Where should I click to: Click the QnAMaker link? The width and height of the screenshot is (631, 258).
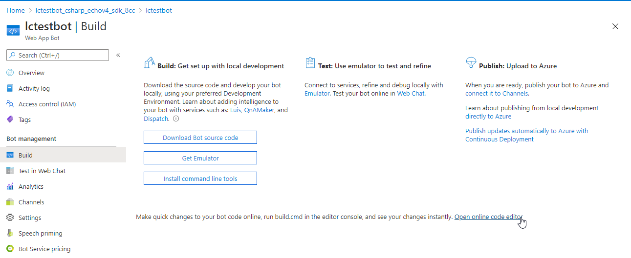[259, 110]
